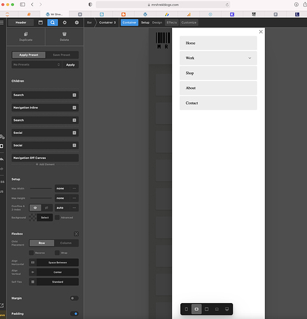Jump to Design section
This screenshot has width=307, height=319.
tap(157, 22)
